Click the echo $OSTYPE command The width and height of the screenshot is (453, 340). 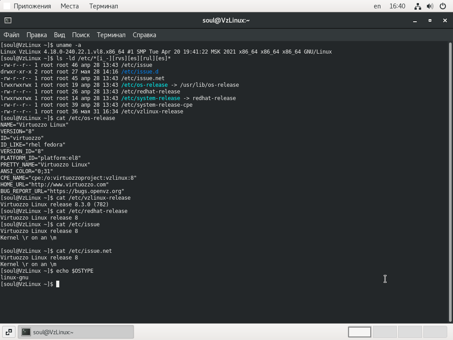click(75, 271)
